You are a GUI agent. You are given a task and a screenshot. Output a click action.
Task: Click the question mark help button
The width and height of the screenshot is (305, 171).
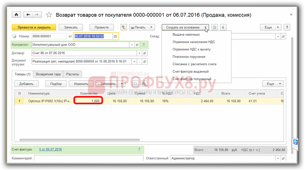coord(286,27)
